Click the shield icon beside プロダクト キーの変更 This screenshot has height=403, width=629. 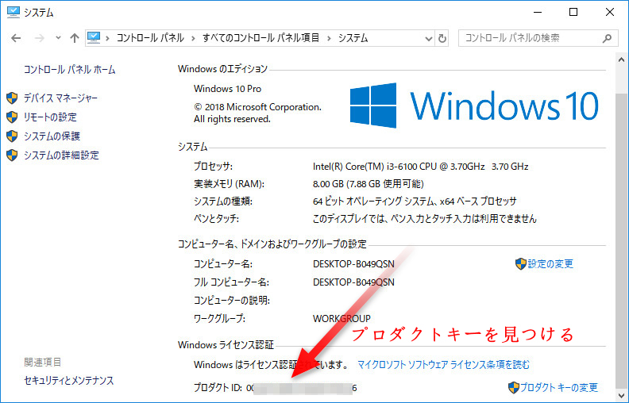point(514,387)
